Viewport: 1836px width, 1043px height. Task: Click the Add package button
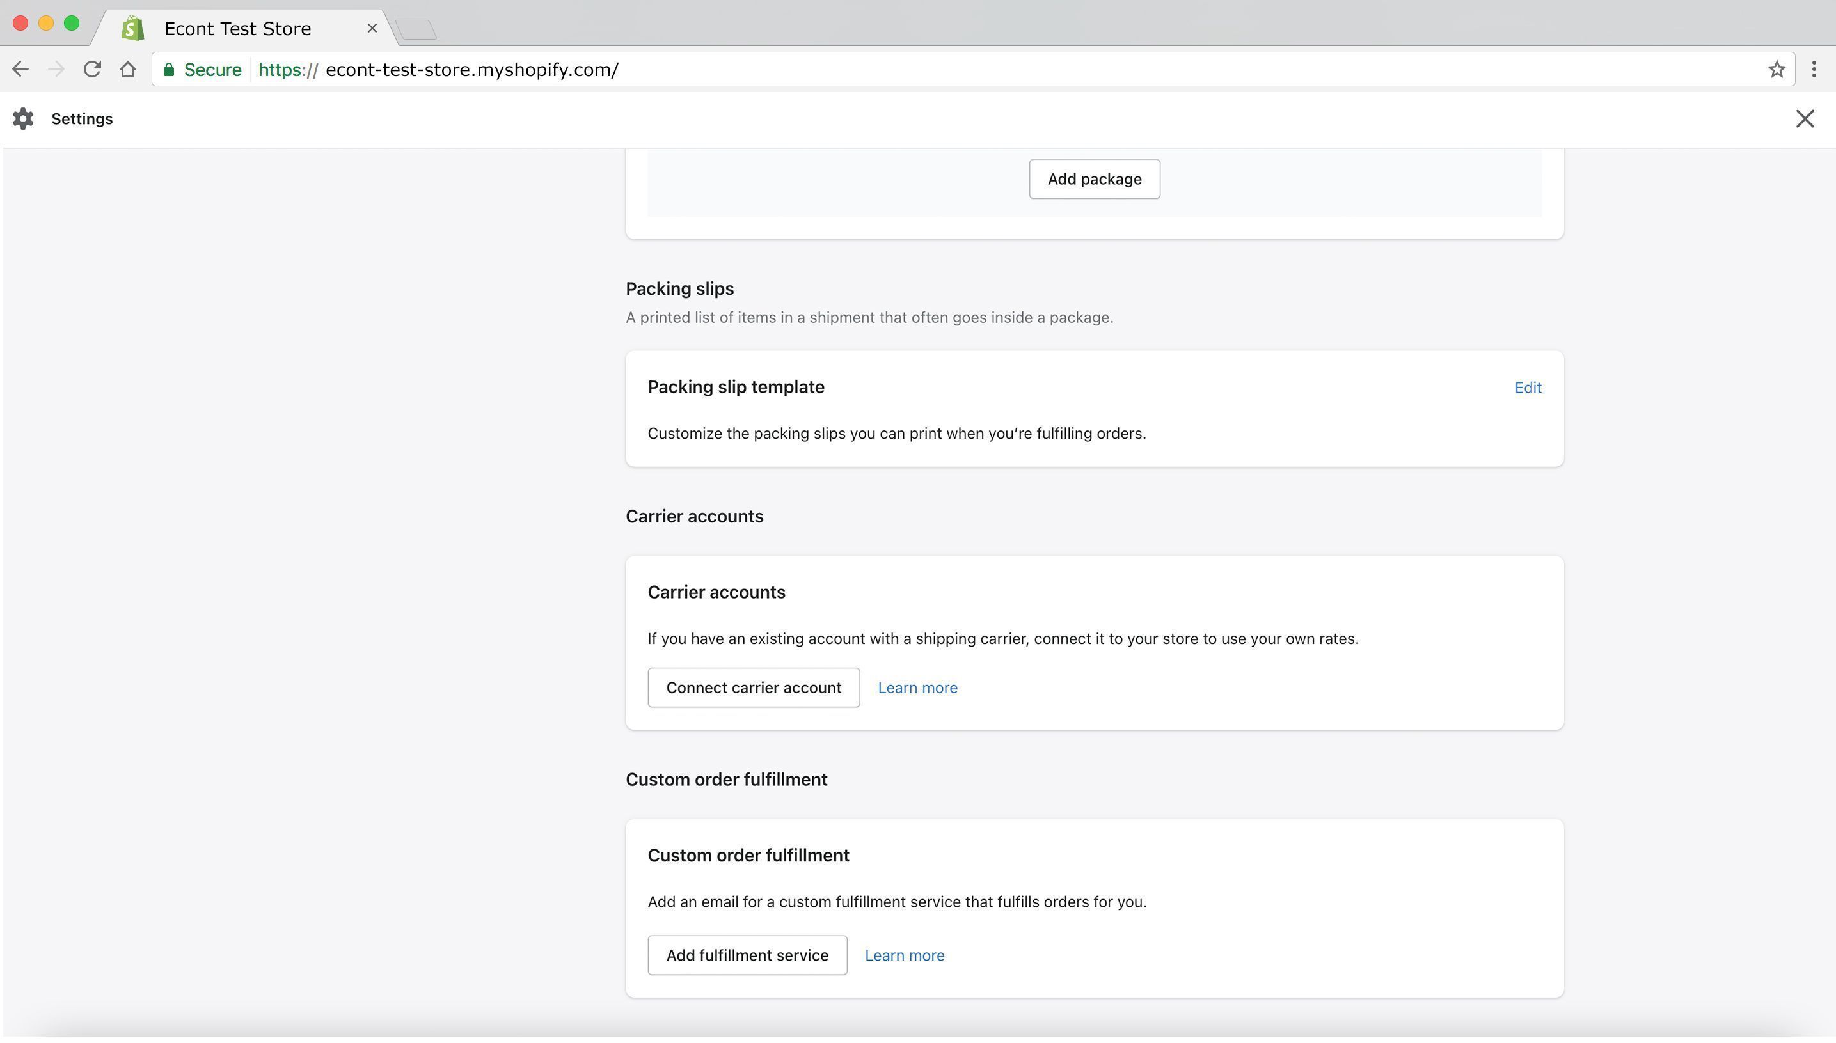(1093, 179)
